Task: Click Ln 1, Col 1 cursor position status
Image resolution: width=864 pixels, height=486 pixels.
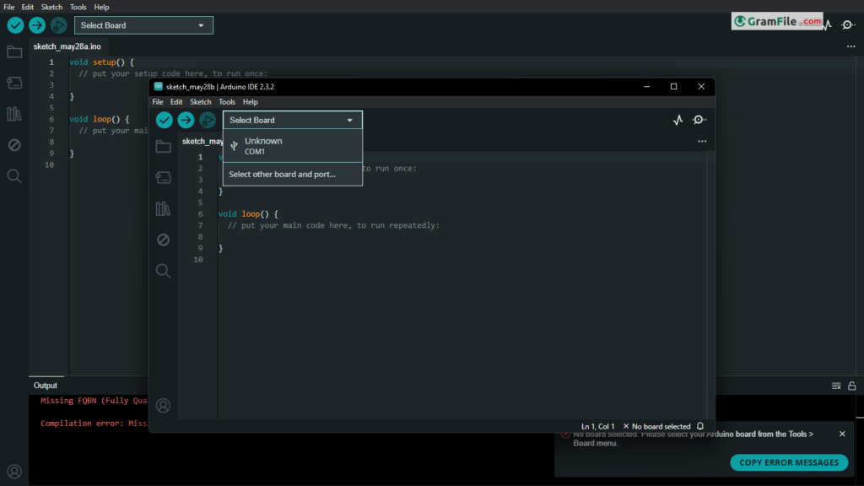Action: click(x=598, y=426)
